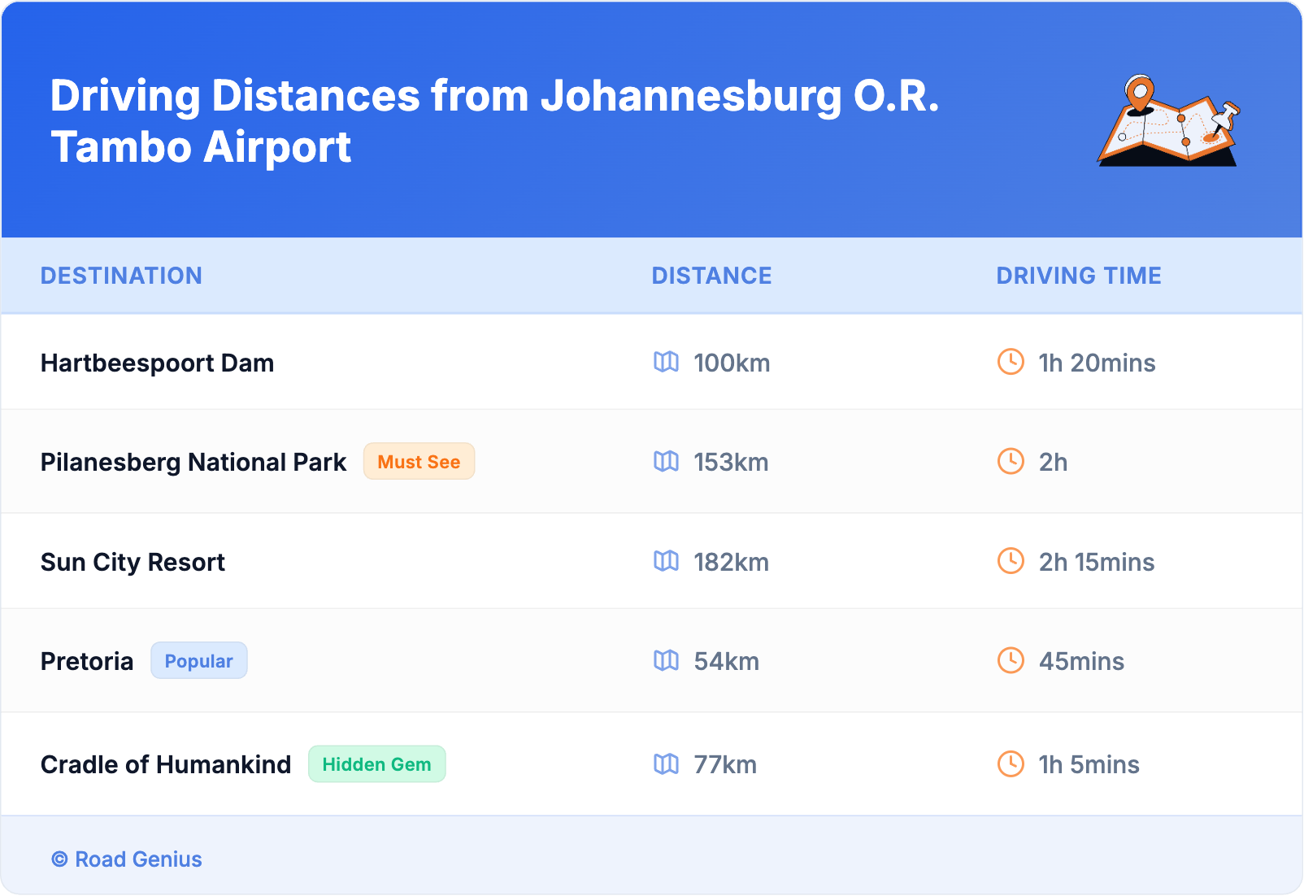
Task: Click the Popular badge next to Pretoria
Action: tap(198, 661)
